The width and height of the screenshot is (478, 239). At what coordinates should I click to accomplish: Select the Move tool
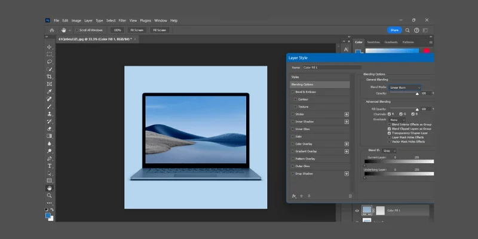click(50, 47)
